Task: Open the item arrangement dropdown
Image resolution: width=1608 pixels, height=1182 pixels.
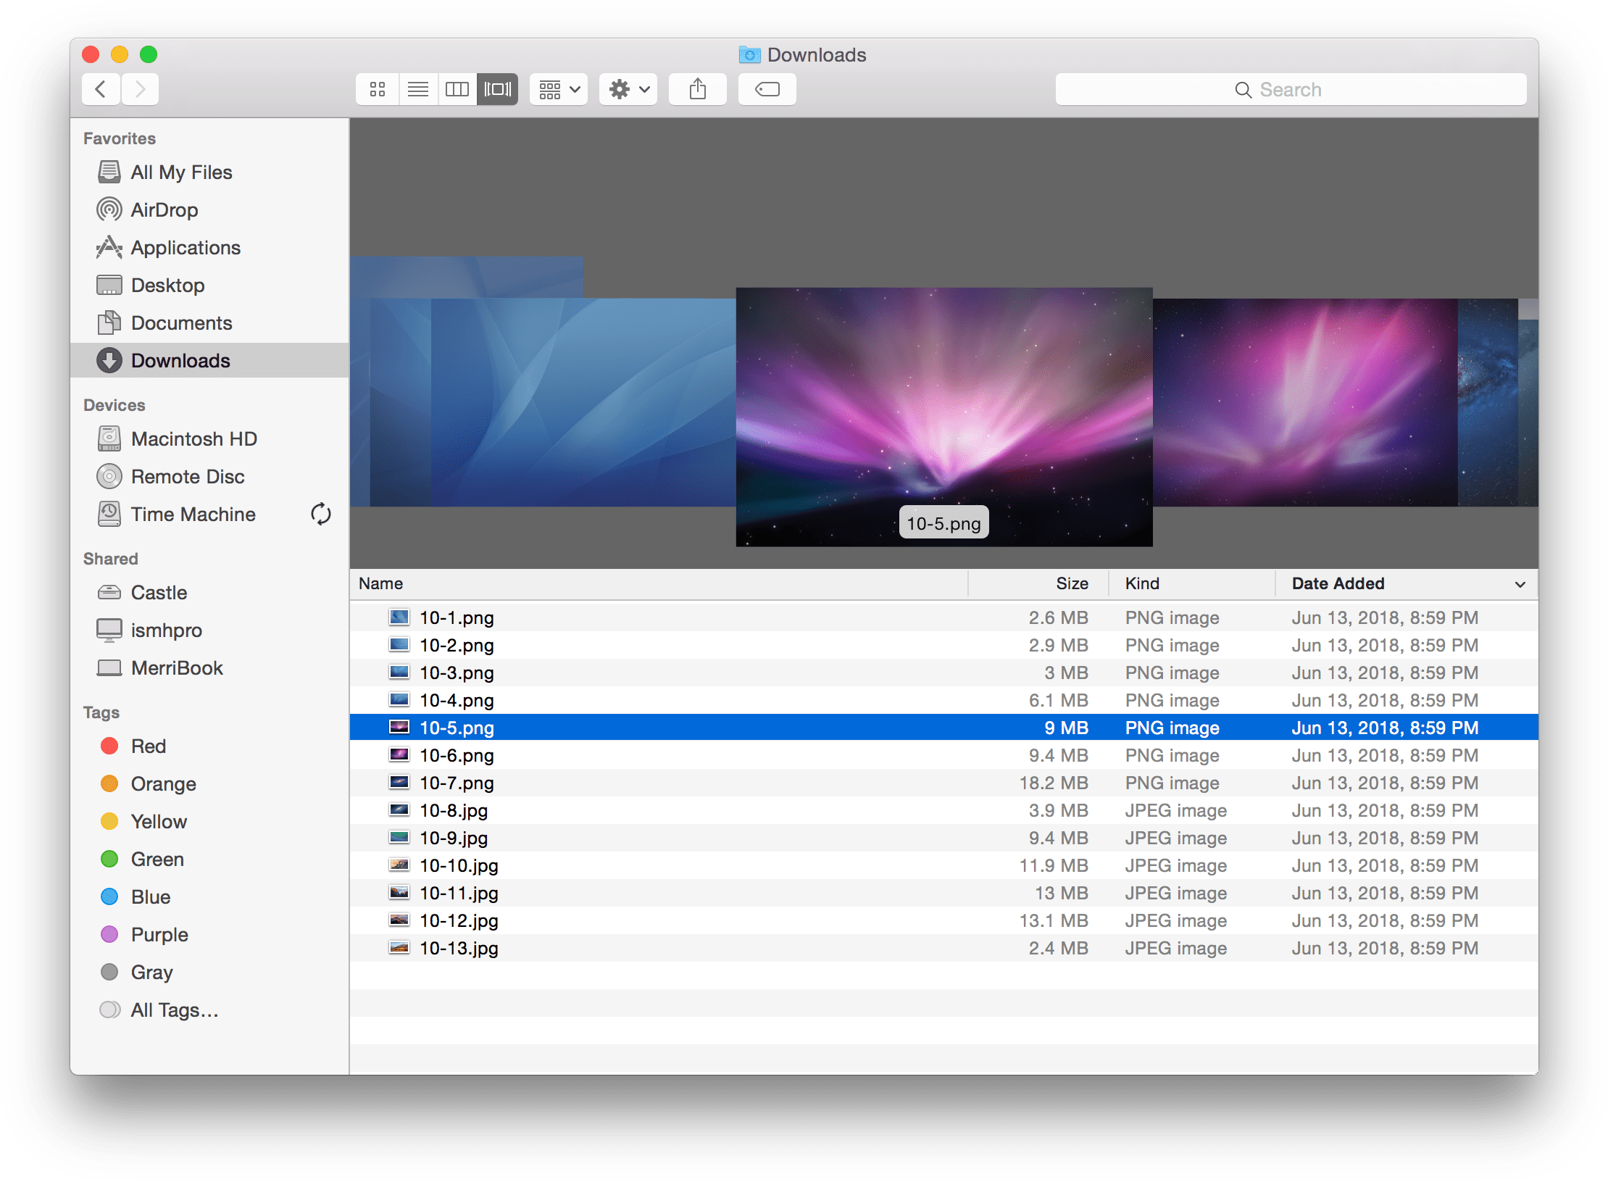Action: (x=558, y=88)
